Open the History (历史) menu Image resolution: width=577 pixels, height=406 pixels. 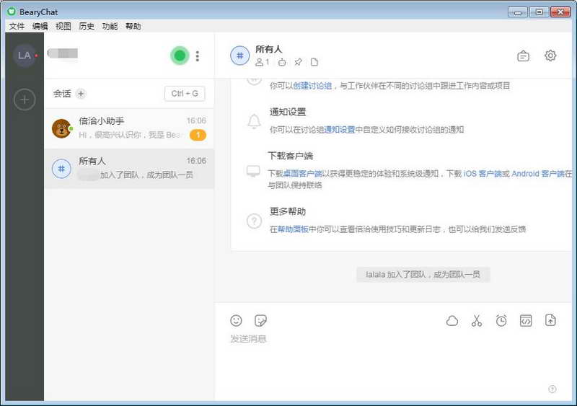click(87, 26)
